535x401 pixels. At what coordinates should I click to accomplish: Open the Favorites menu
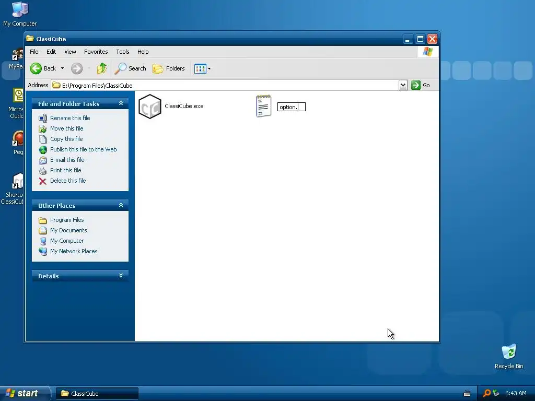pyautogui.click(x=96, y=52)
